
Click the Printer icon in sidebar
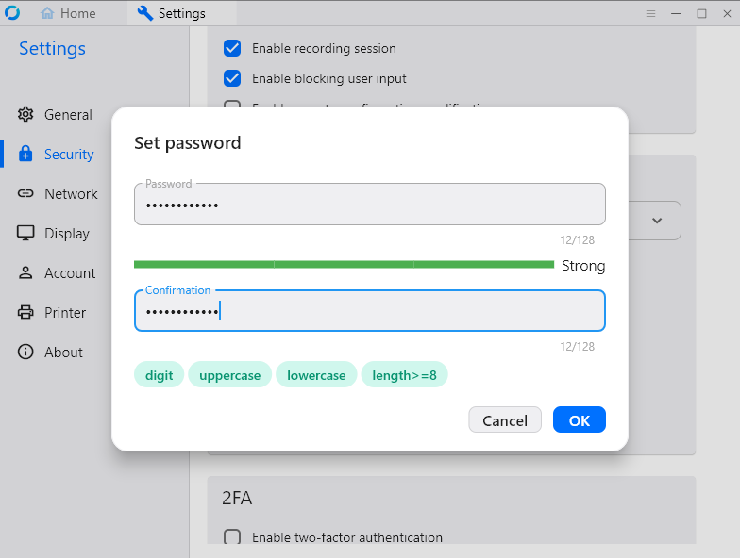pyautogui.click(x=25, y=313)
